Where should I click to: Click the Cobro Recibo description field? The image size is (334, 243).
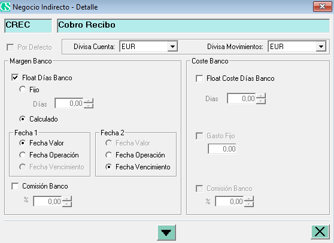[x=193, y=25]
